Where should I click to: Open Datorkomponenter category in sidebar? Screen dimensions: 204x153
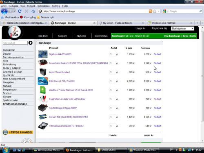pos(13,57)
